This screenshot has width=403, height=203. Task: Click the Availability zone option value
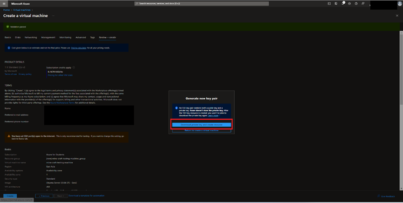coord(54,170)
